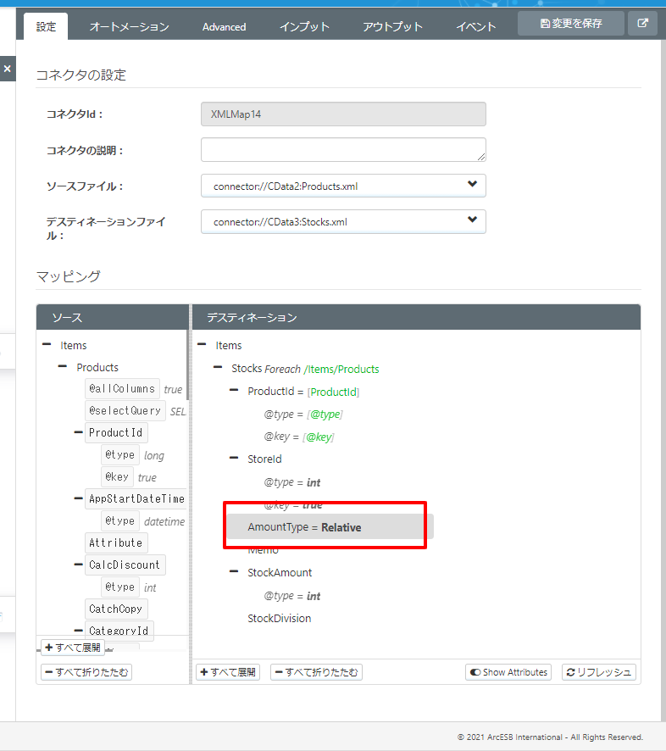Click the Stocks Foreach /Items/Products row
Image resolution: width=666 pixels, height=751 pixels.
[x=305, y=369]
